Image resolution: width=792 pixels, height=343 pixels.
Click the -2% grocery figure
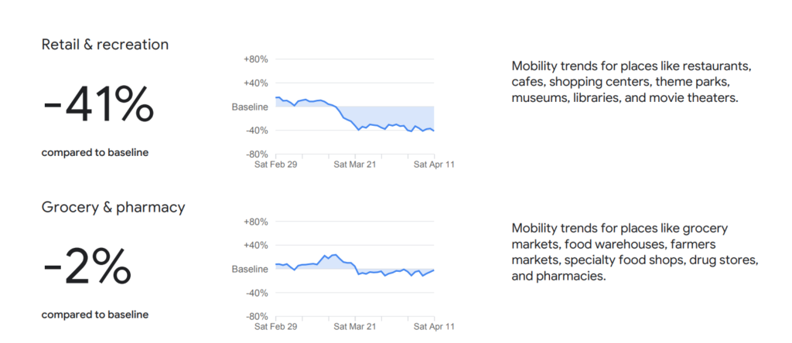pyautogui.click(x=87, y=267)
